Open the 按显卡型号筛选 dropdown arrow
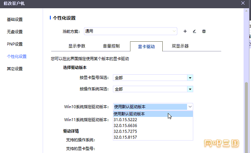 190,78
